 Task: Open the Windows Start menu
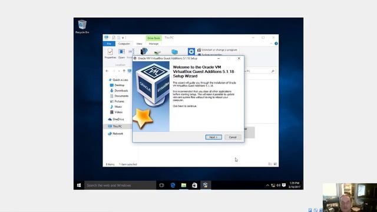pyautogui.click(x=79, y=185)
